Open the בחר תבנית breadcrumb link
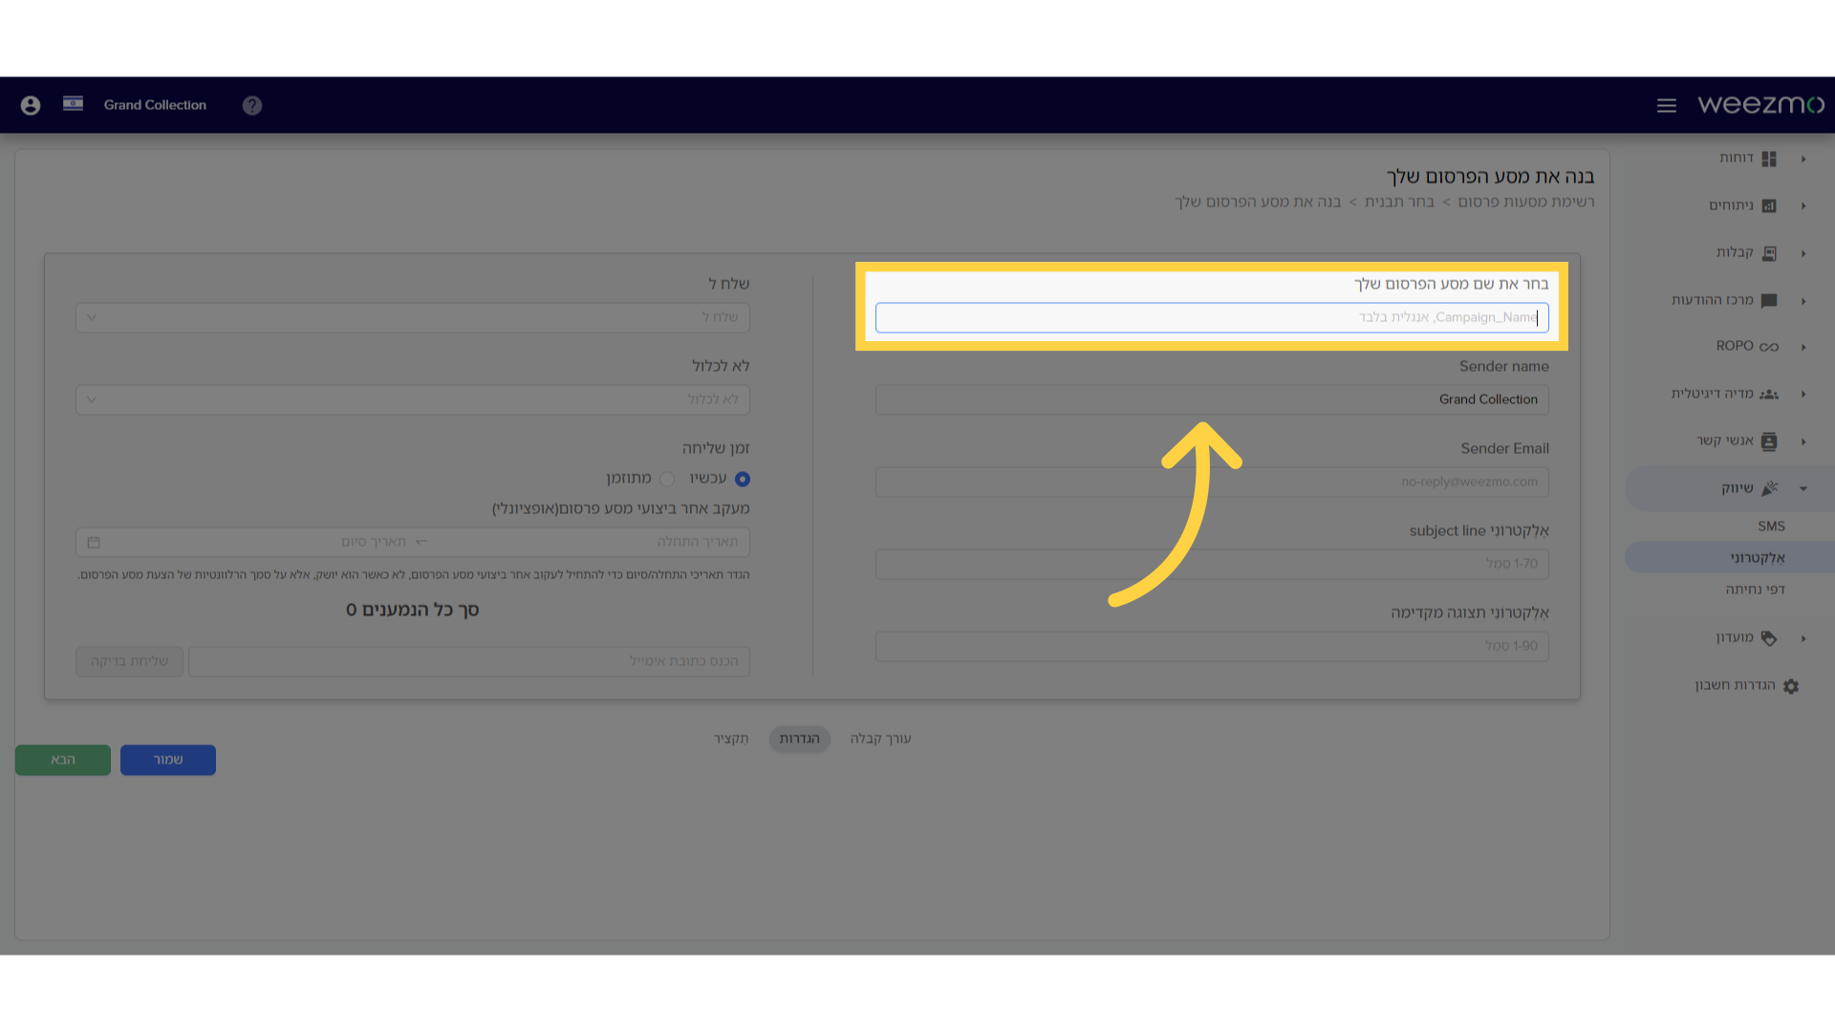This screenshot has width=1835, height=1032. point(1399,202)
